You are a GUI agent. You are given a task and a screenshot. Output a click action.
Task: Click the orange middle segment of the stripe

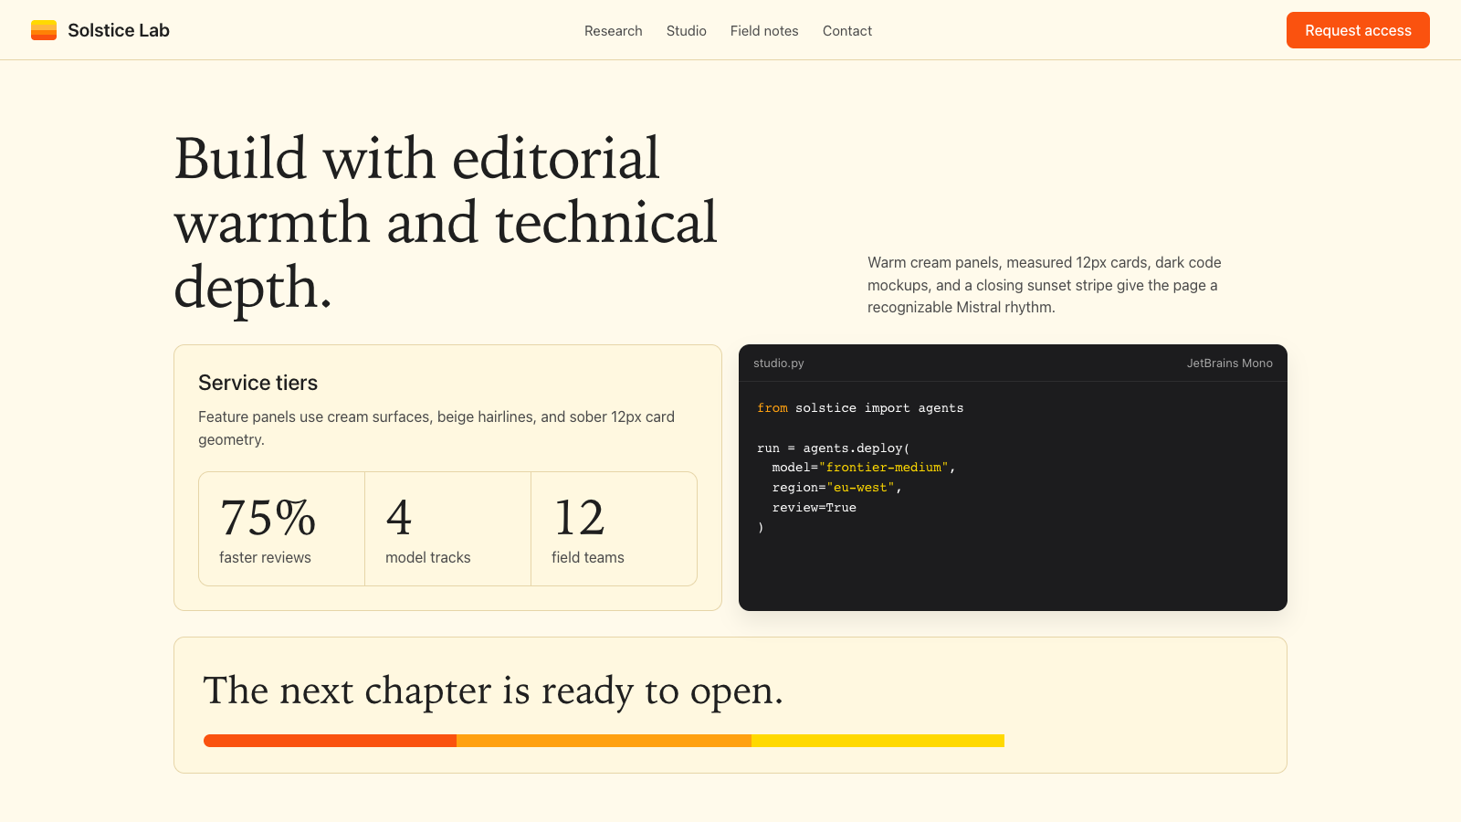pyautogui.click(x=604, y=741)
